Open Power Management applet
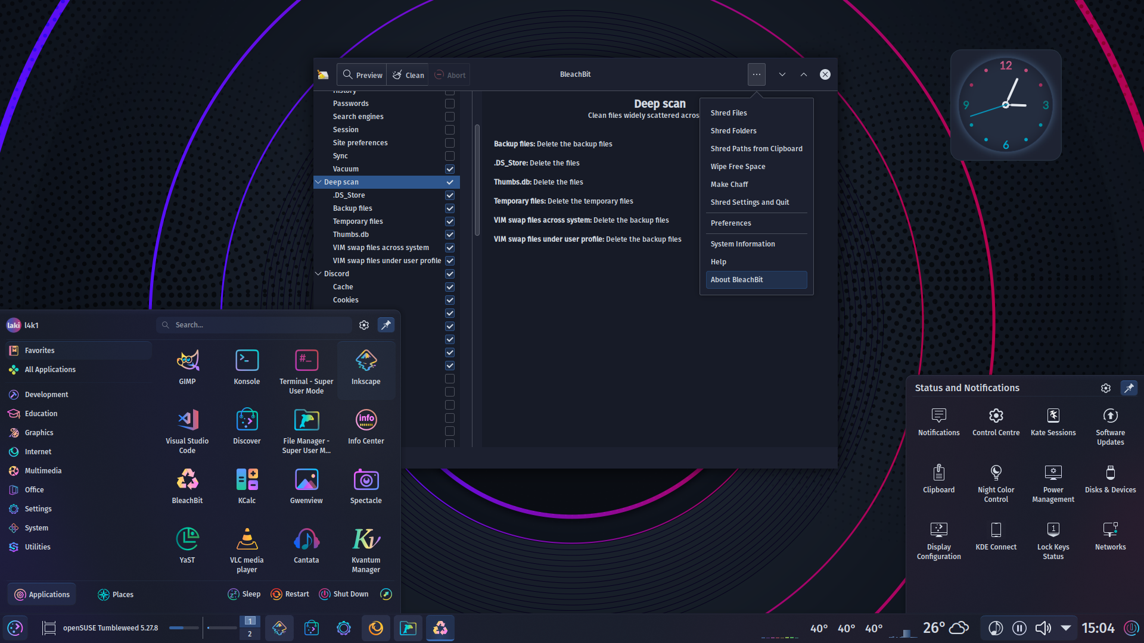 (1053, 483)
